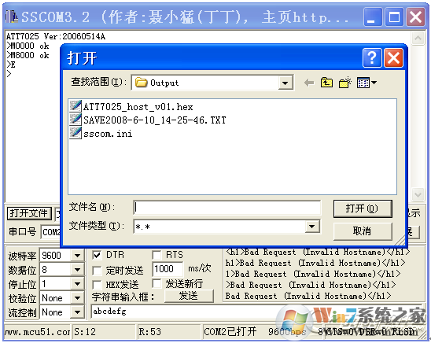Open the stop bits 1 dropdown
431x343 pixels.
point(77,284)
